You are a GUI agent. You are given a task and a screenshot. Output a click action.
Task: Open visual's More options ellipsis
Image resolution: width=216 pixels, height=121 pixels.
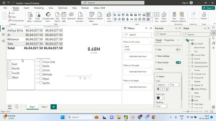[x=89, y=78]
